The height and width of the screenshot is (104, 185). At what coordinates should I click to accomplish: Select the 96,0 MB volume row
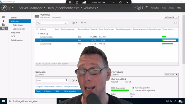click(x=107, y=37)
